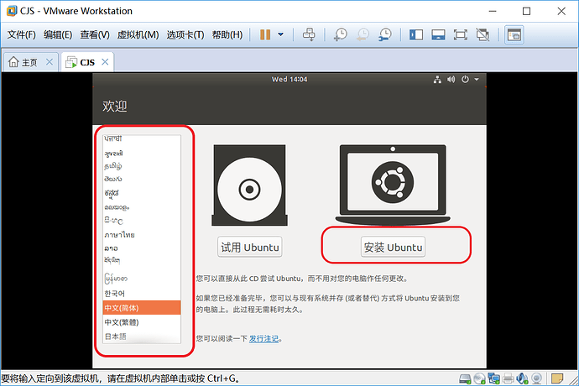579x386 pixels.
Task: Click the Ubuntu network icon in top bar
Action: (x=437, y=79)
